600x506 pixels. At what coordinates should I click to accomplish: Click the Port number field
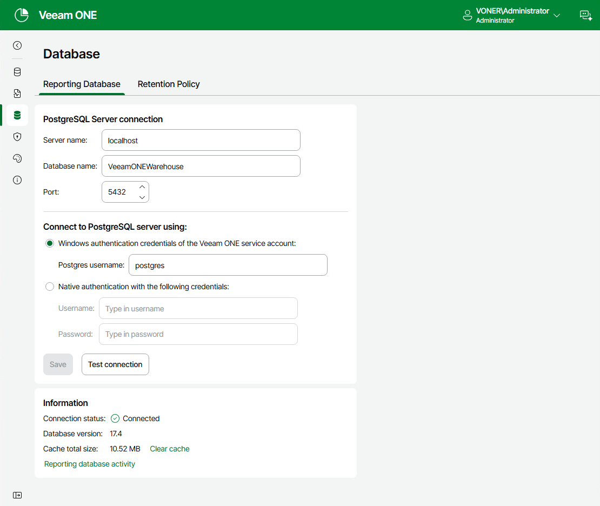coord(125,192)
